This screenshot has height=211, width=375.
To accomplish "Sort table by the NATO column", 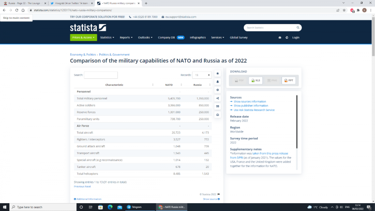I will [169, 85].
